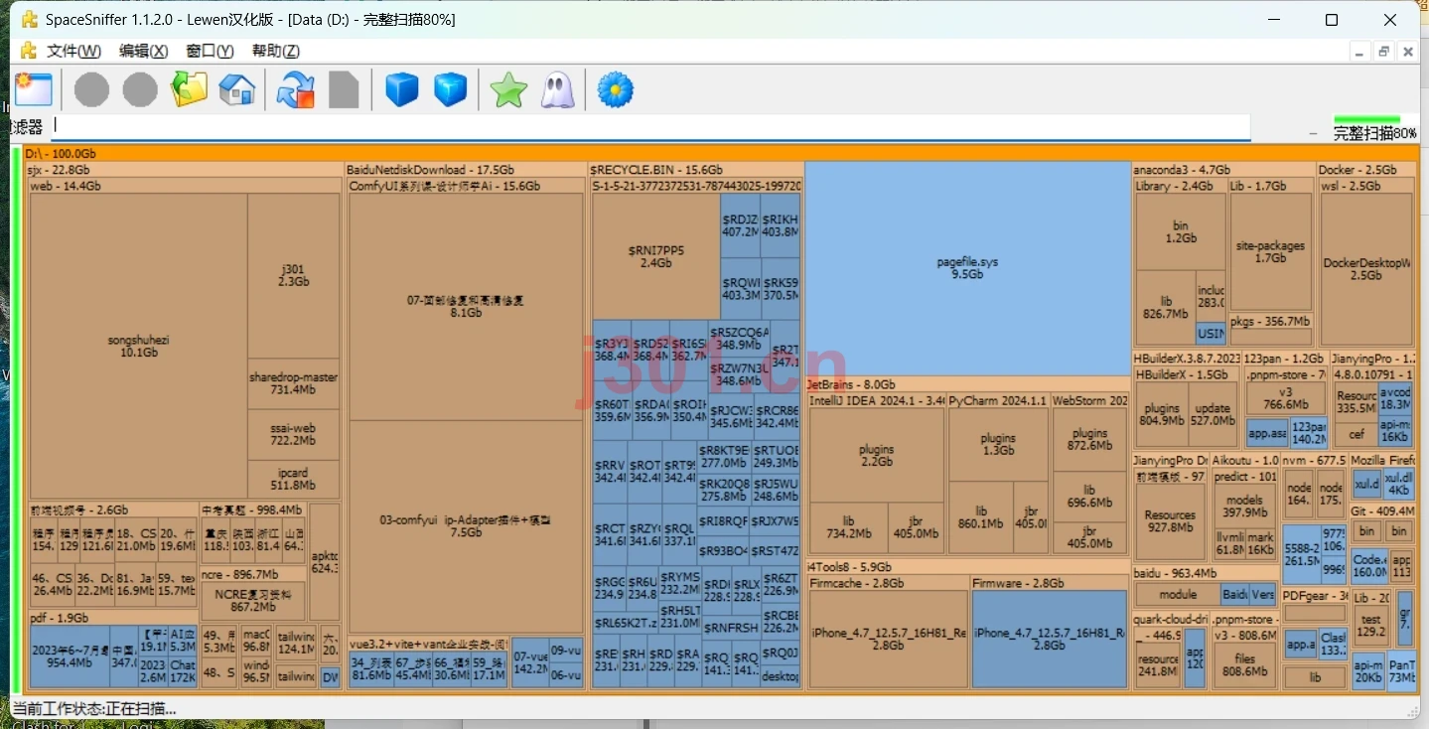Click the green scan progress bar

coord(1366,120)
